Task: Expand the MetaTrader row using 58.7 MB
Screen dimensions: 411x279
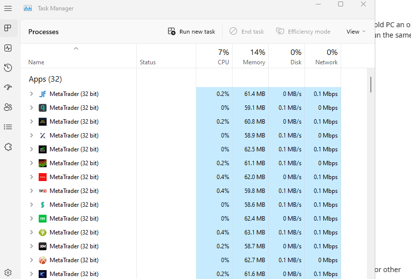Action: 31,246
